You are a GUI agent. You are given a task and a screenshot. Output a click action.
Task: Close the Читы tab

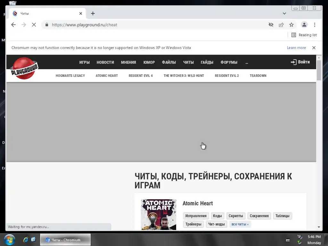tap(81, 13)
